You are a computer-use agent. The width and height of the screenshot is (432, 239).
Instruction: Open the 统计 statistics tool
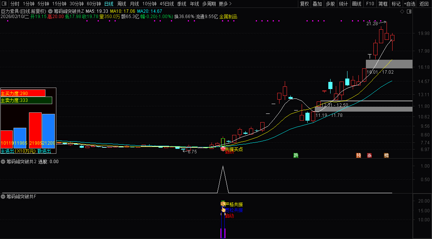(x=343, y=4)
